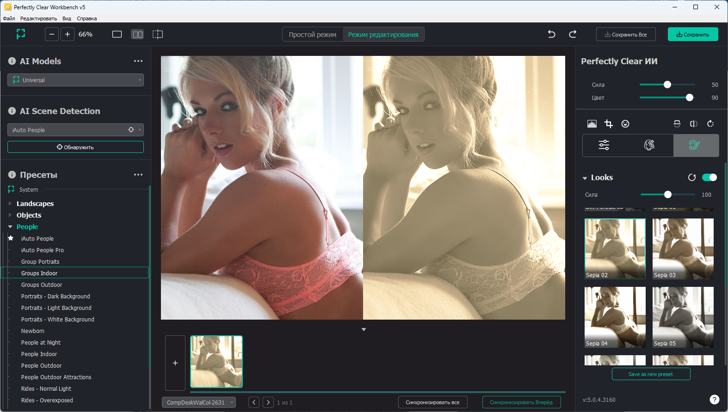Open the AI Models Universal dropdown
Image resolution: width=728 pixels, height=412 pixels.
click(75, 80)
